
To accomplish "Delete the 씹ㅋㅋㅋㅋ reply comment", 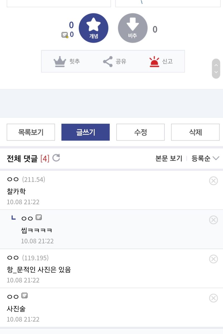I will (x=213, y=220).
